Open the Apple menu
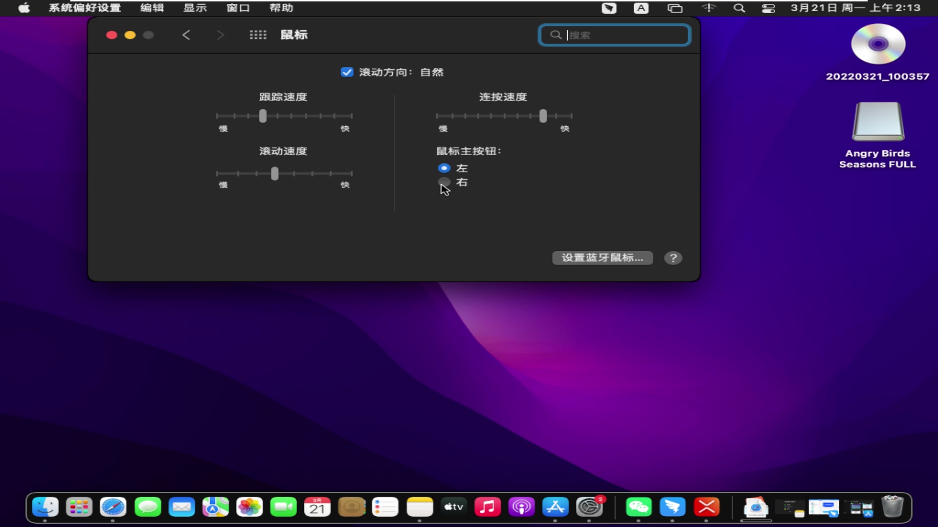Screen dimensions: 938x527 coord(23,8)
